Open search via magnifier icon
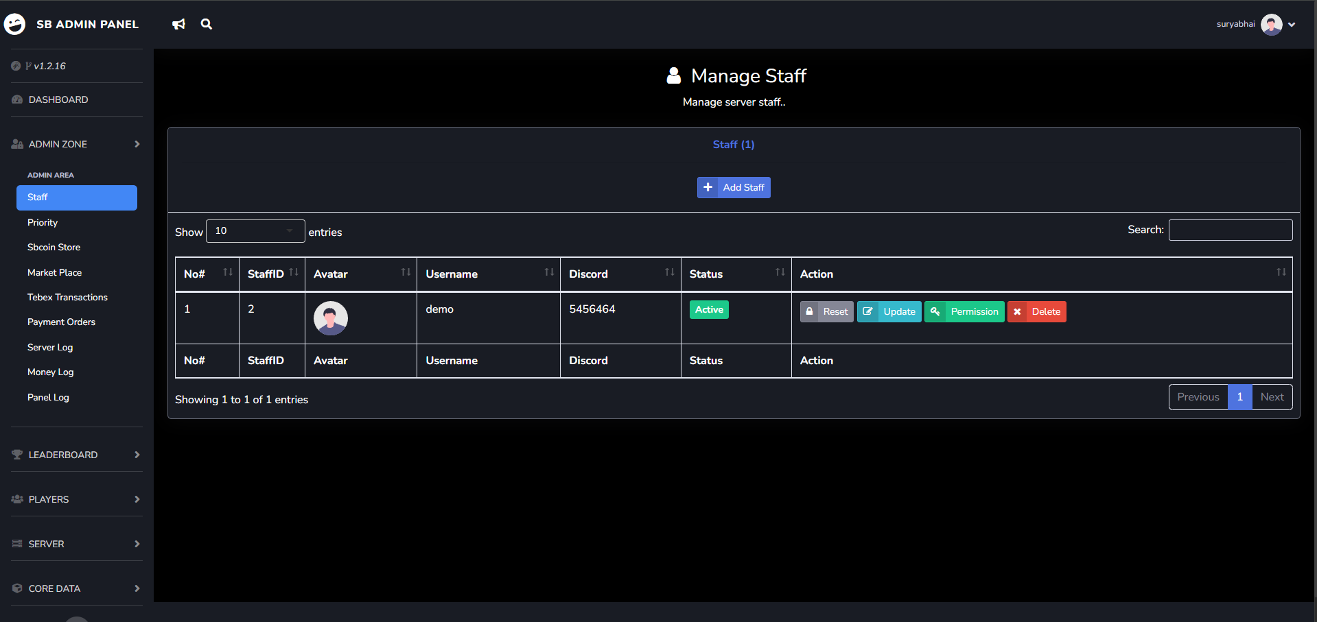Viewport: 1317px width, 622px height. 206,24
